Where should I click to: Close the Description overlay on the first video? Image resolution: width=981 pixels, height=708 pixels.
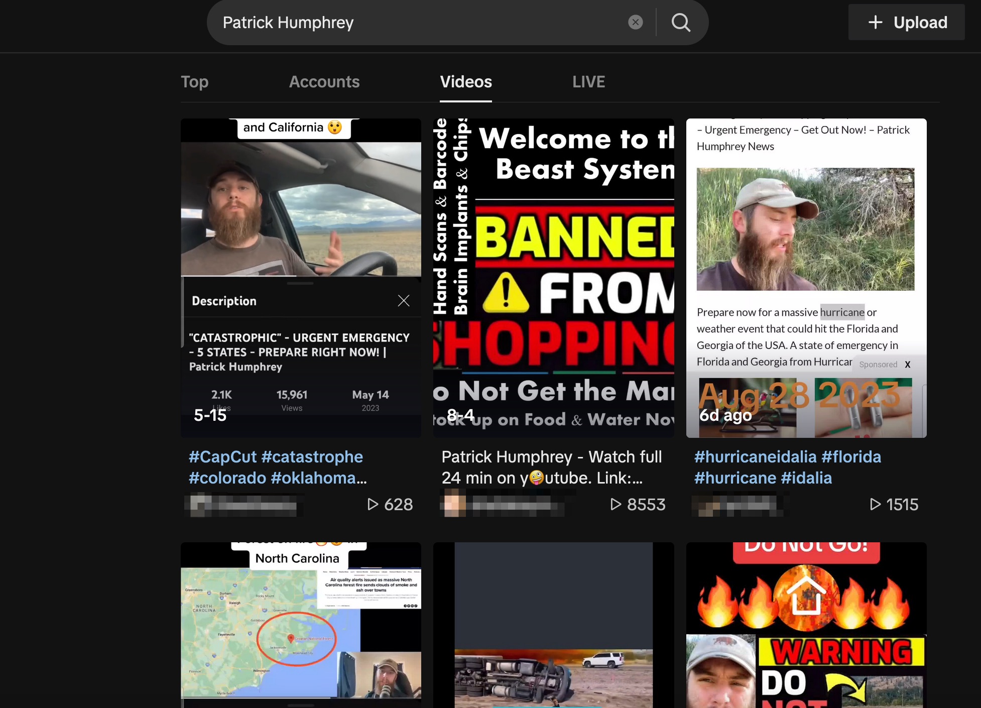(x=404, y=300)
